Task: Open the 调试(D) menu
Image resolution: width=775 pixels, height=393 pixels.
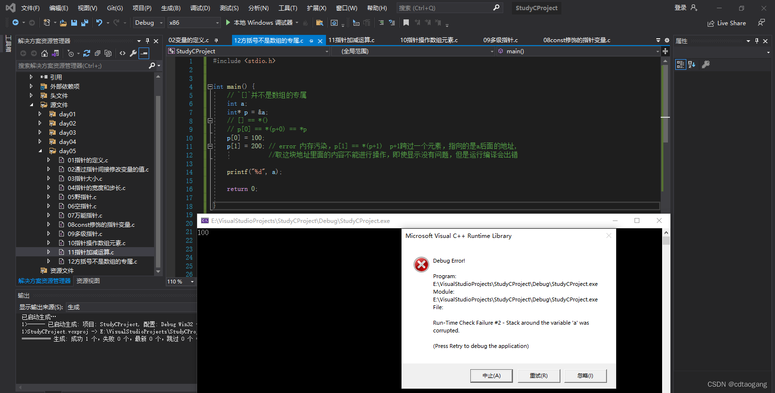Action: [200, 8]
